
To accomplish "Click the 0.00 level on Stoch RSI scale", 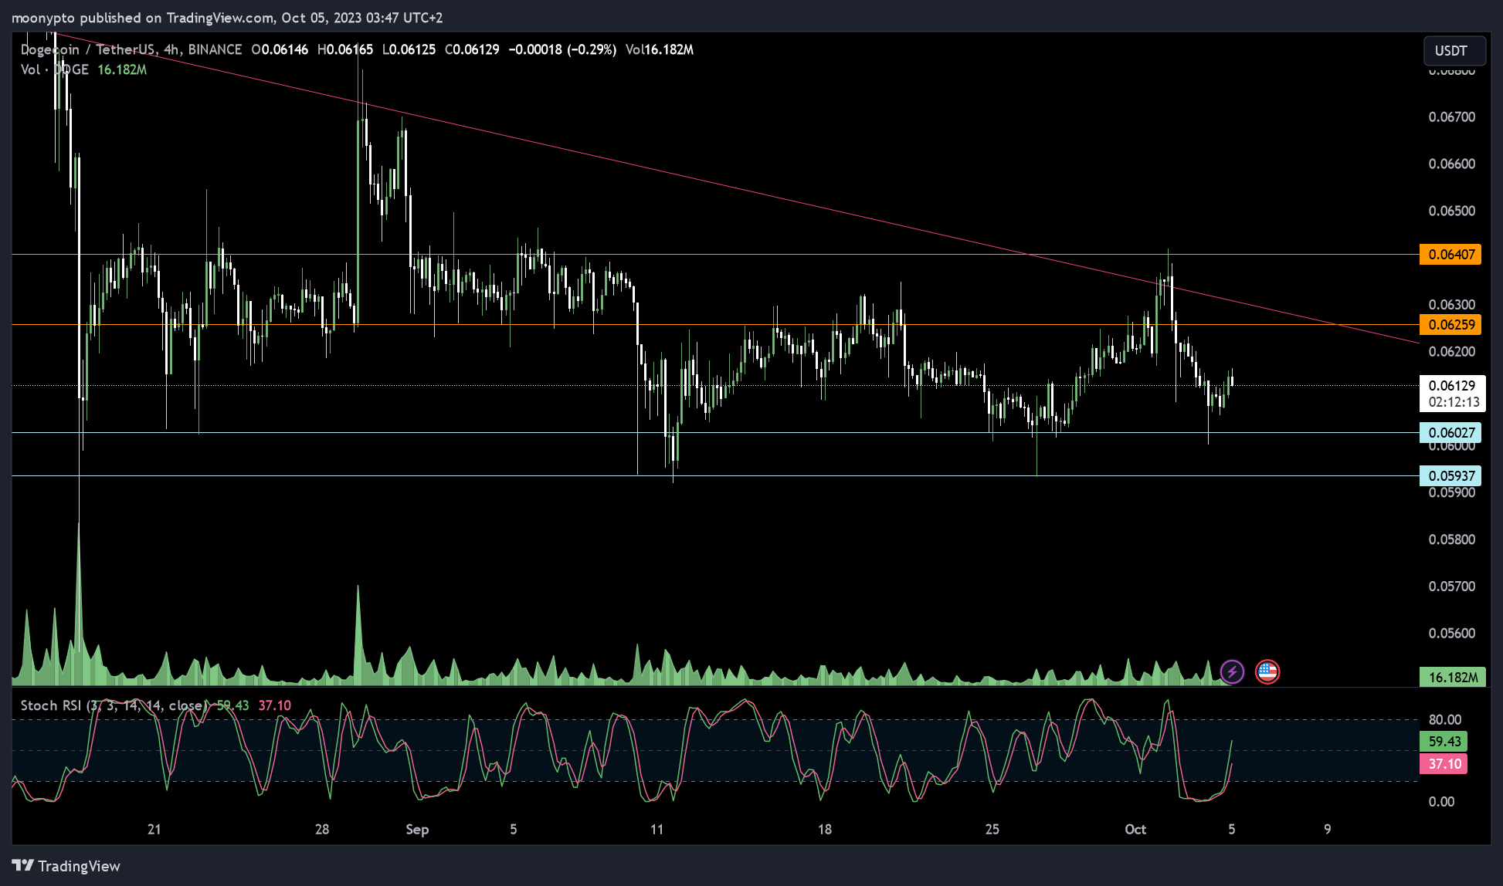I will [1441, 802].
